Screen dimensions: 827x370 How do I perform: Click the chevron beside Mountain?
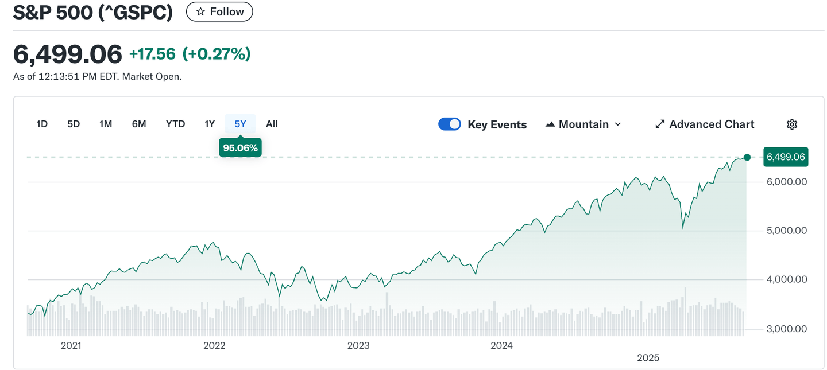click(619, 124)
